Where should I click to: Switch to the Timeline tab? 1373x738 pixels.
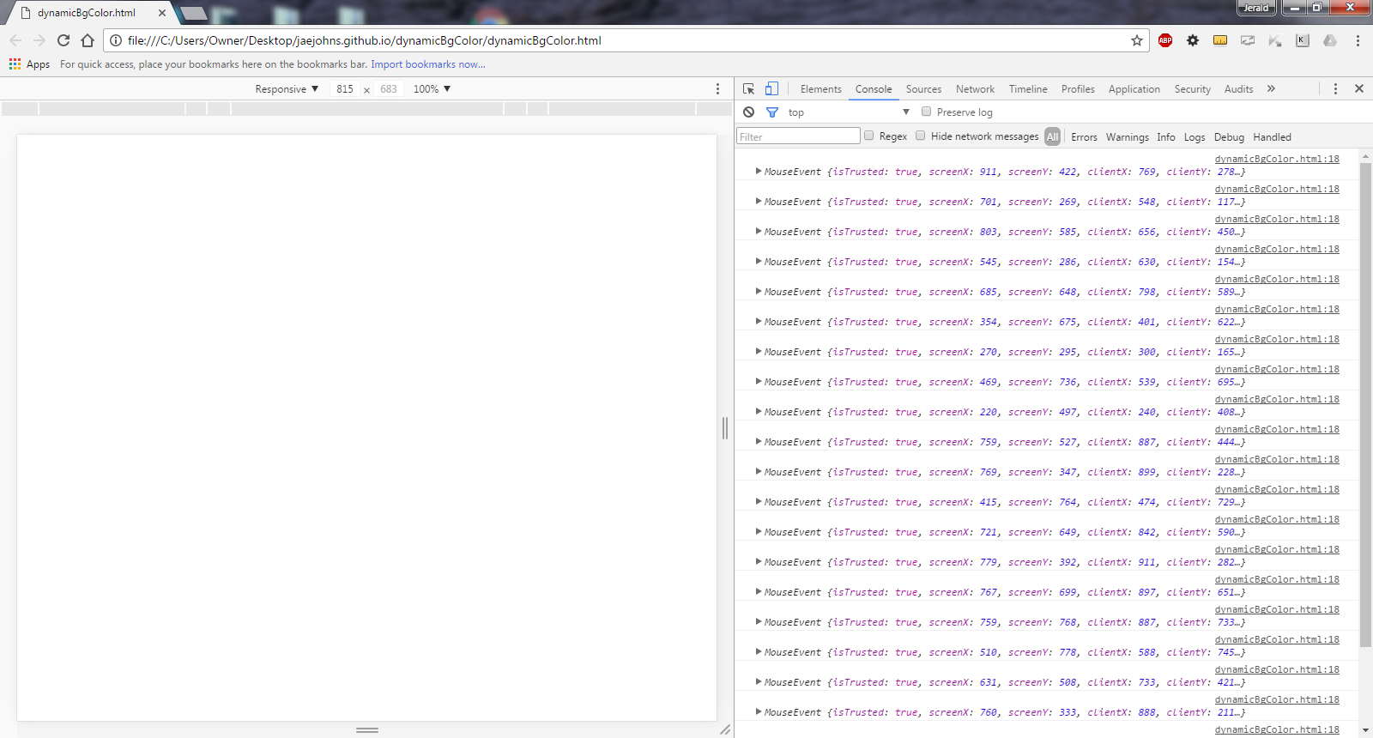1028,89
